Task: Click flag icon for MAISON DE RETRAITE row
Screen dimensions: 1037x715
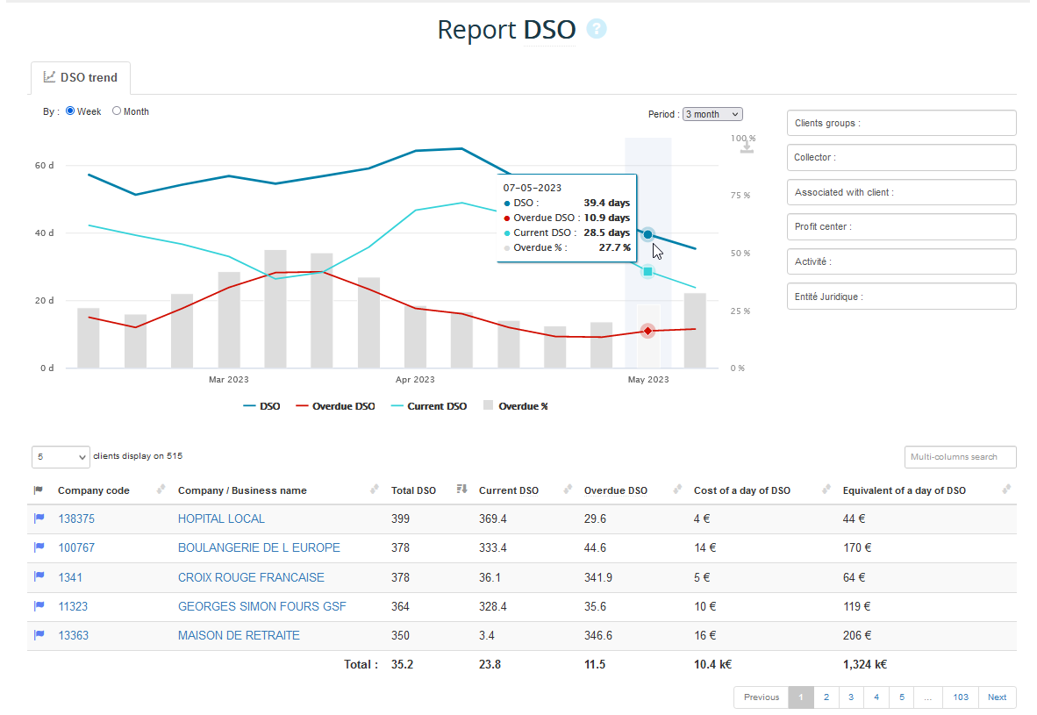Action: click(39, 635)
